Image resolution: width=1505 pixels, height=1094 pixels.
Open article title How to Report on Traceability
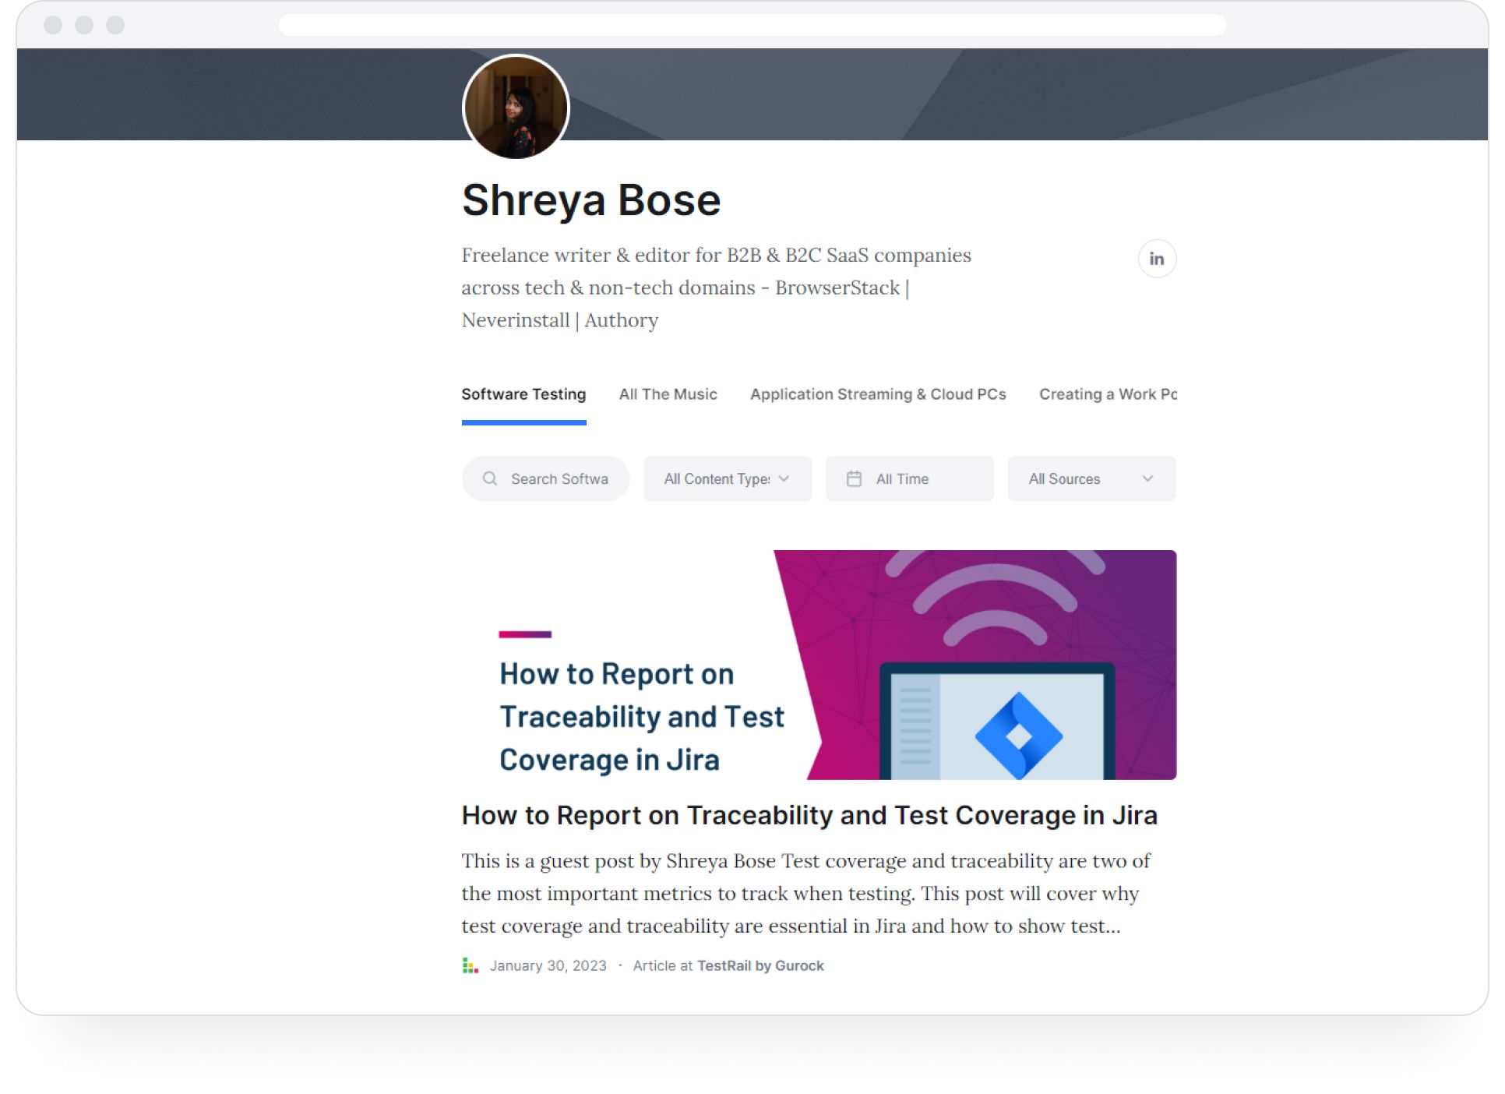(x=809, y=815)
